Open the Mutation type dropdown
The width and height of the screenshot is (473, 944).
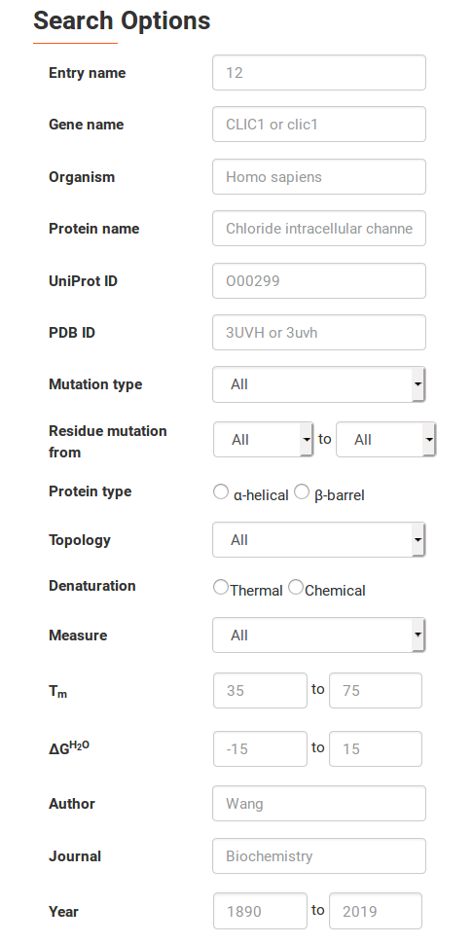[x=319, y=384]
